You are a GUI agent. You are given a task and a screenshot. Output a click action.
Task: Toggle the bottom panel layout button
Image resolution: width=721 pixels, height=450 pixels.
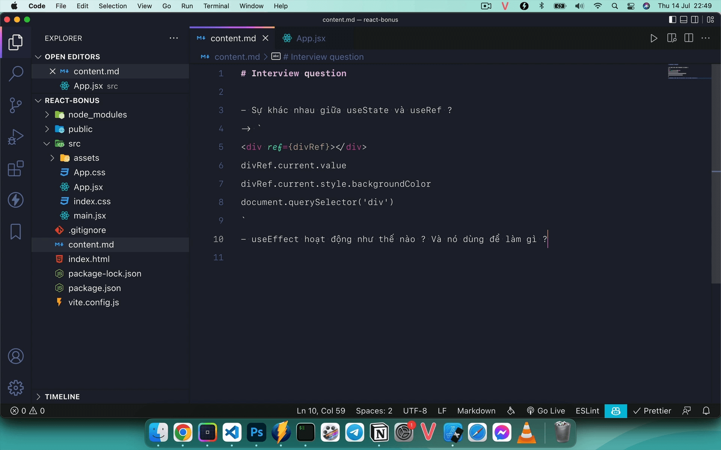pos(683,19)
